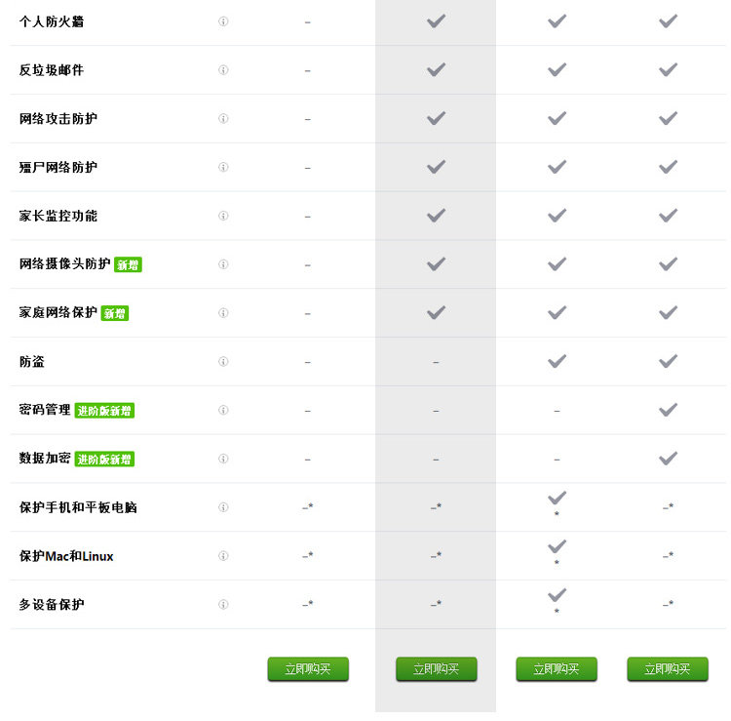This screenshot has height=721, width=731.
Task: Open the 反垃圾邮件 info tooltip icon
Action: (x=223, y=70)
